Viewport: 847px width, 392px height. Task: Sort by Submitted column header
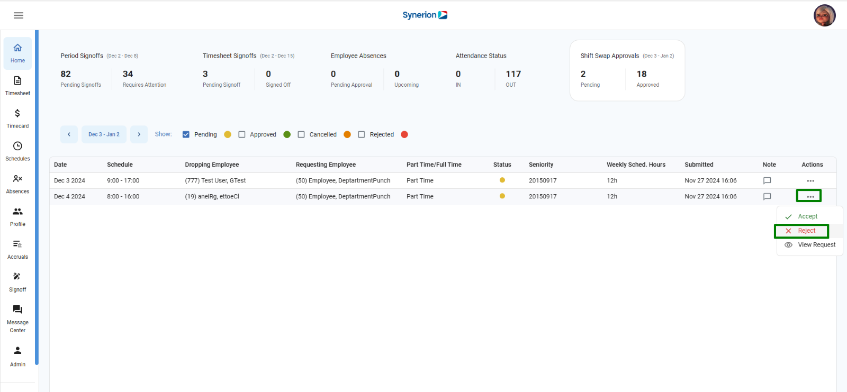[x=699, y=165]
